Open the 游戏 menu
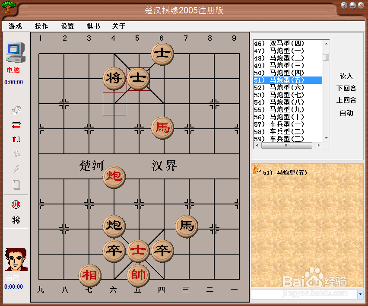 point(15,26)
